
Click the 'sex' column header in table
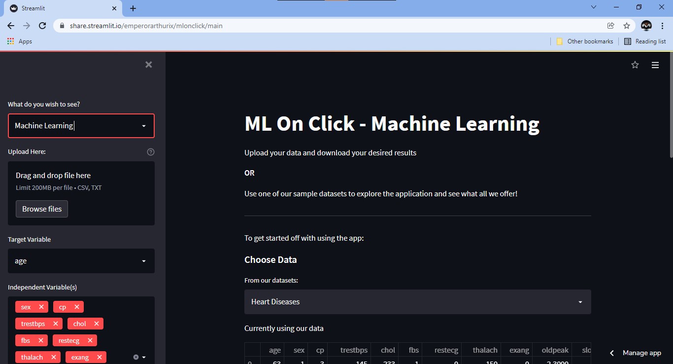(299, 350)
